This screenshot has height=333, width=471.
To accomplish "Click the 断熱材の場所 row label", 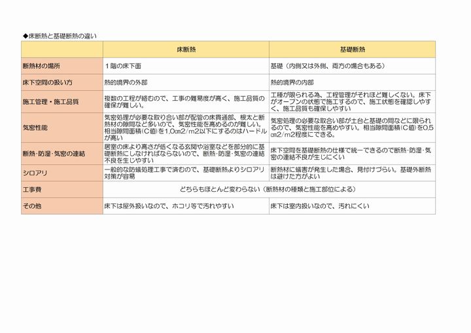I will 42,66.
